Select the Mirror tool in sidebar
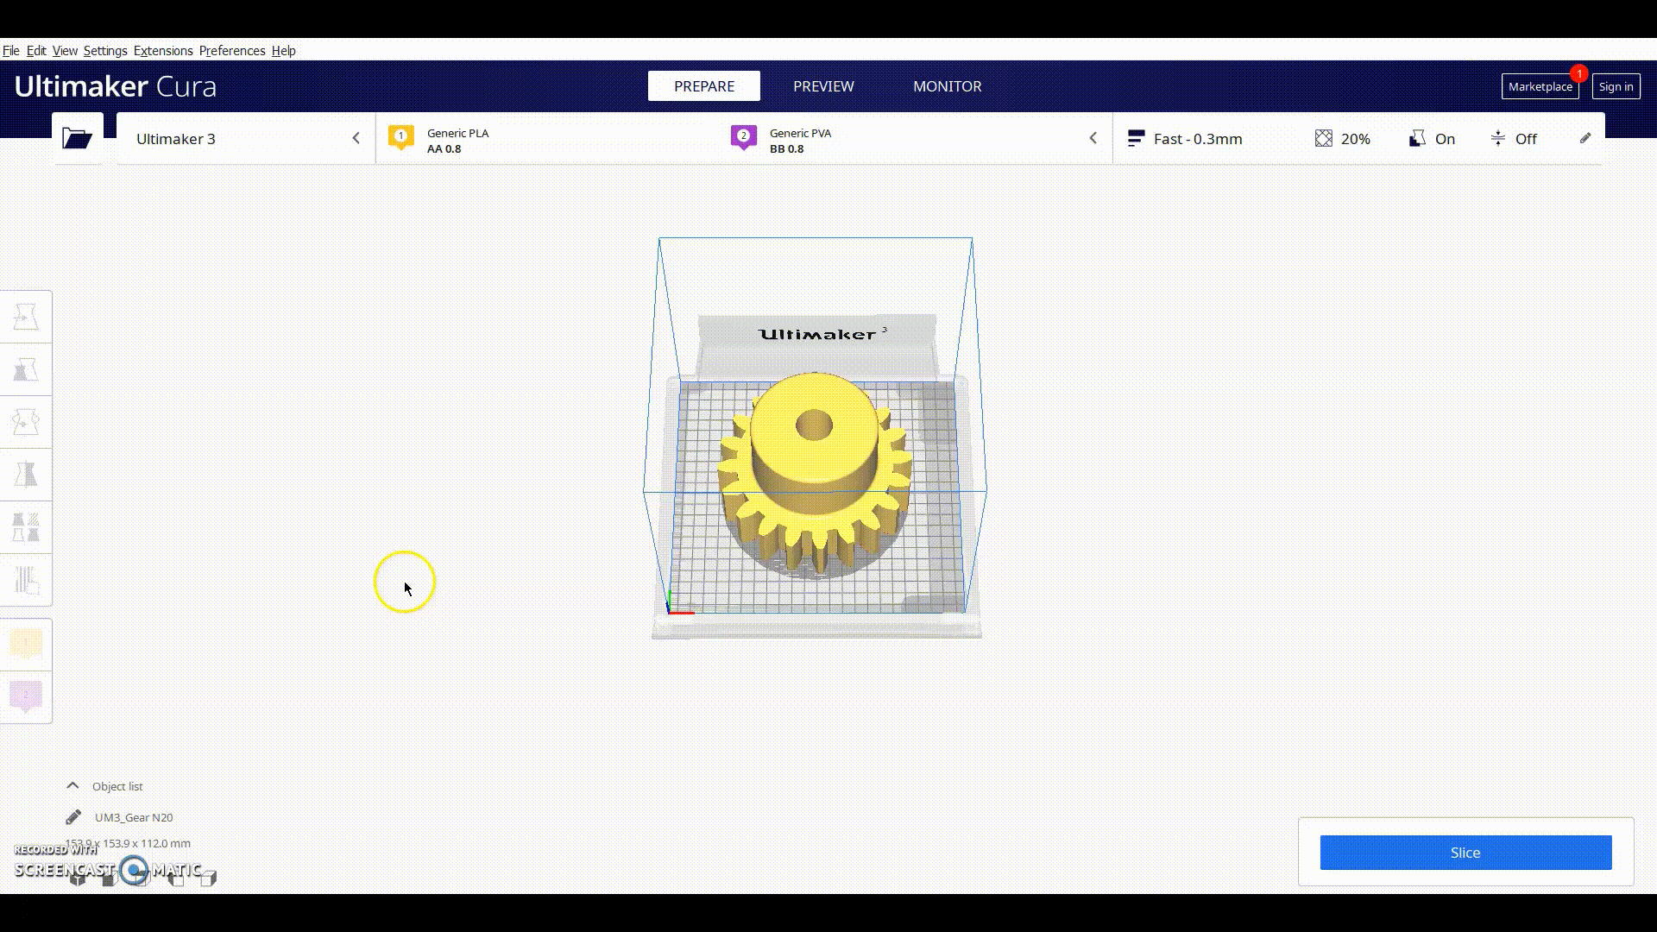This screenshot has width=1657, height=932. click(26, 475)
